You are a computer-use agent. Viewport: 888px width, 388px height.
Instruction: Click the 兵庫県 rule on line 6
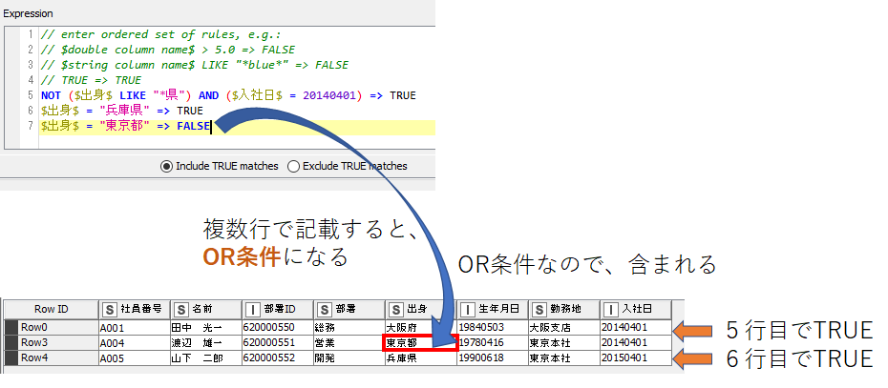click(122, 111)
